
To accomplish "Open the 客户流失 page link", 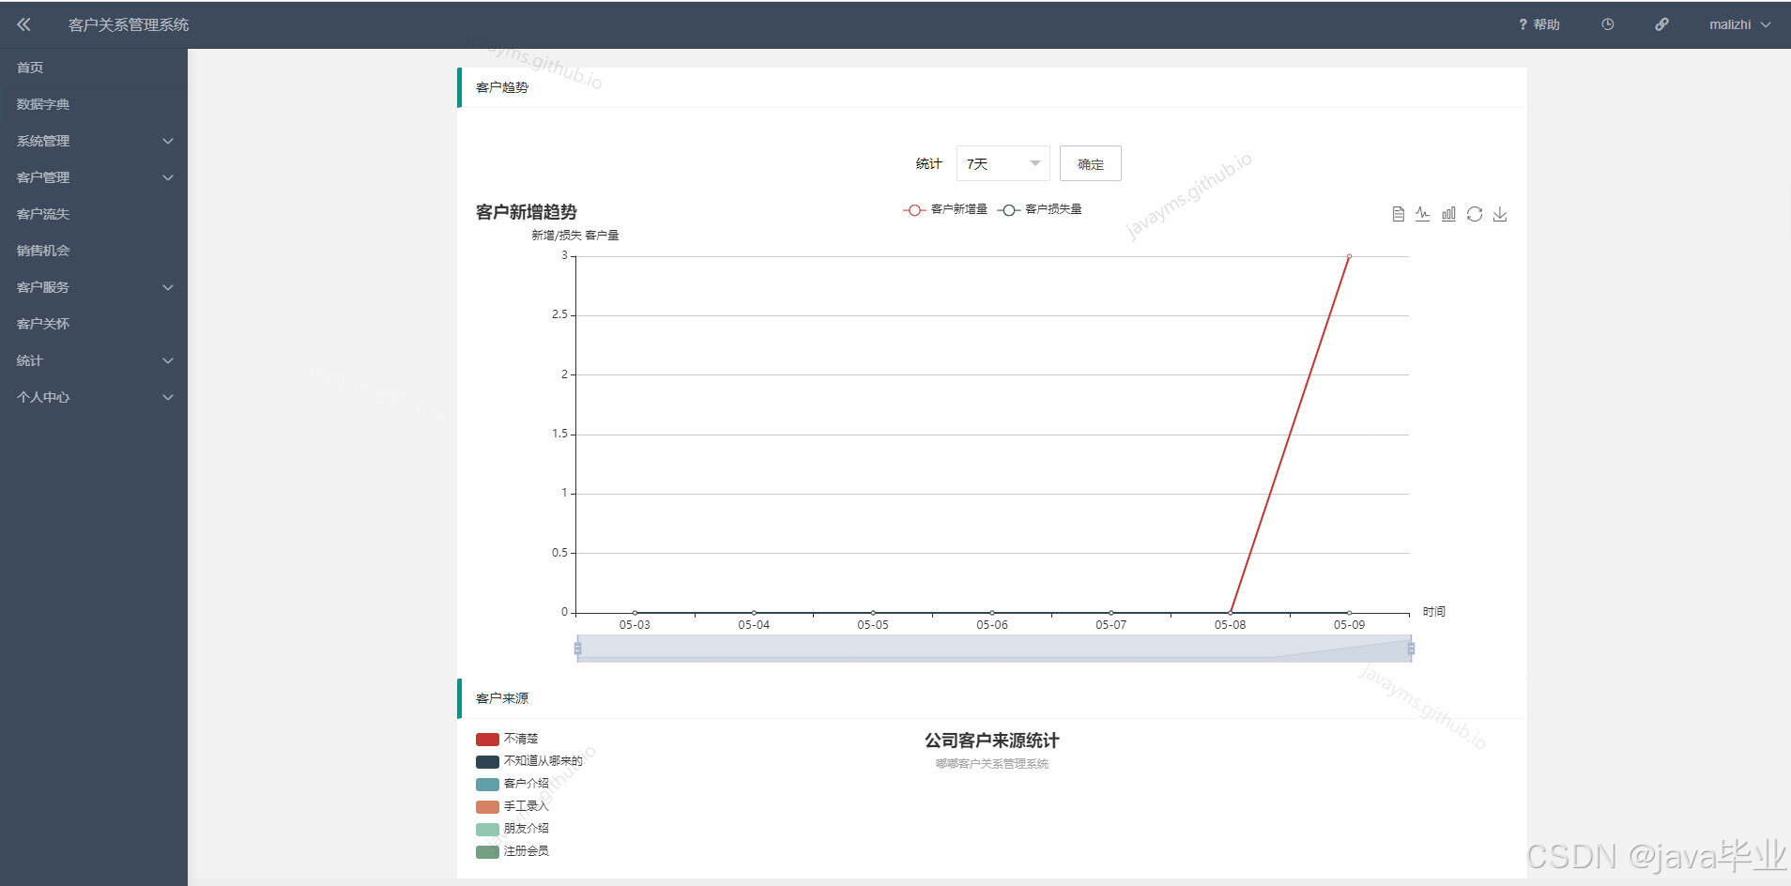I will [x=43, y=214].
